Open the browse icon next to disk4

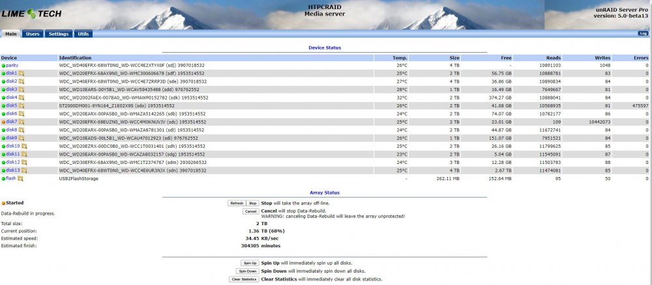coord(22,98)
